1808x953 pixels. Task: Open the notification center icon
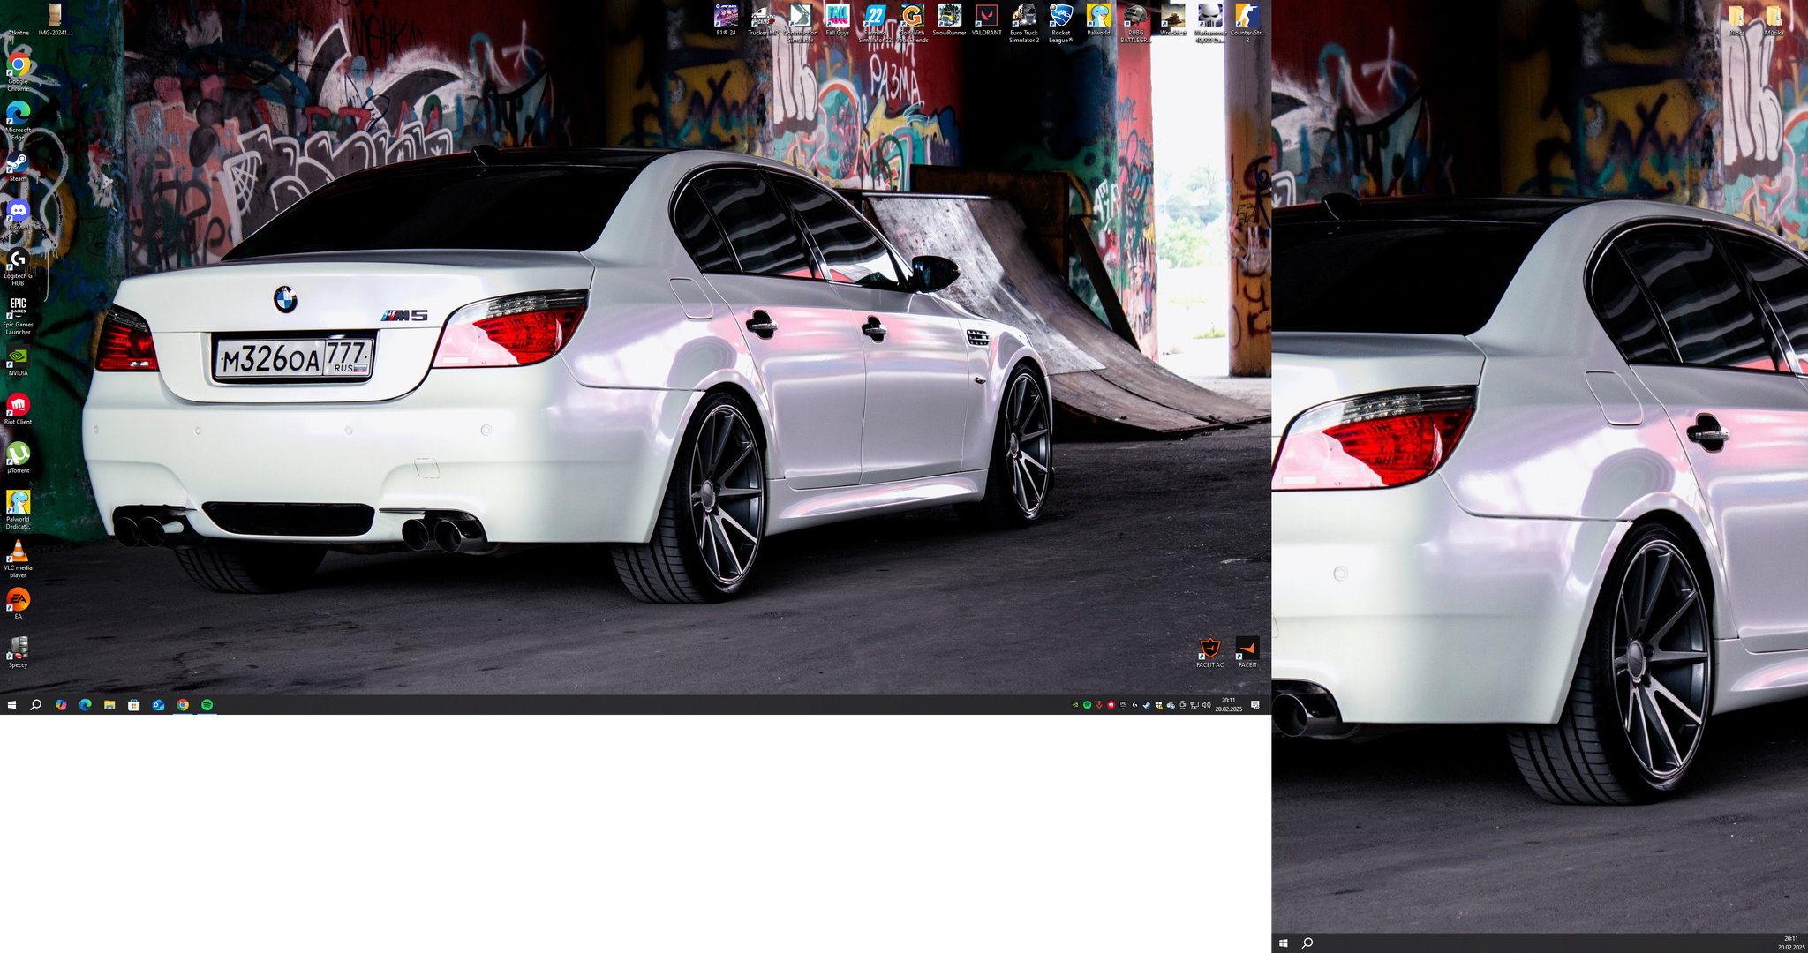[x=1255, y=705]
